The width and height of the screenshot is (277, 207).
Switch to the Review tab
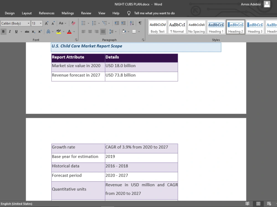click(x=86, y=13)
